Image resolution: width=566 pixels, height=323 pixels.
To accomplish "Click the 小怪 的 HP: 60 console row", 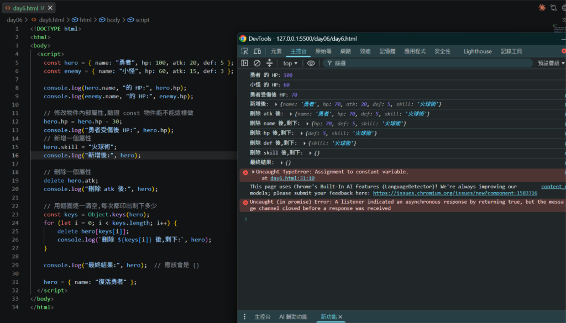I will [x=401, y=84].
